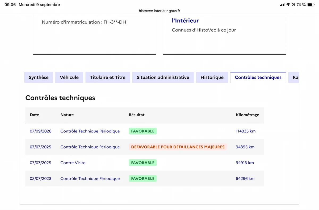Screen dimensions: 319x210
Task: Click the Connues d'HistoVec à ce jour text
Action: click(x=204, y=30)
